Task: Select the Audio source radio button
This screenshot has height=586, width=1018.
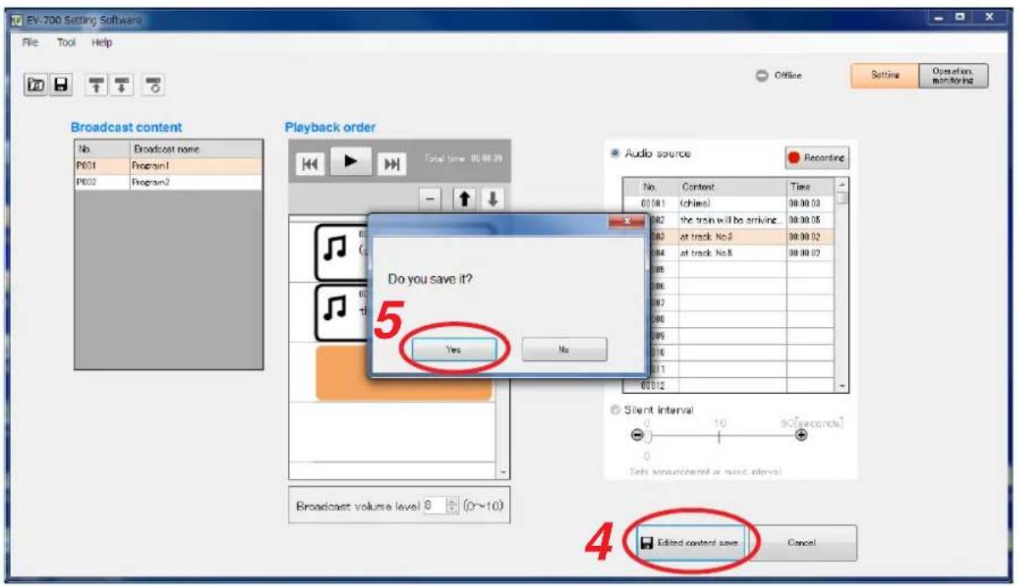Action: coord(615,153)
